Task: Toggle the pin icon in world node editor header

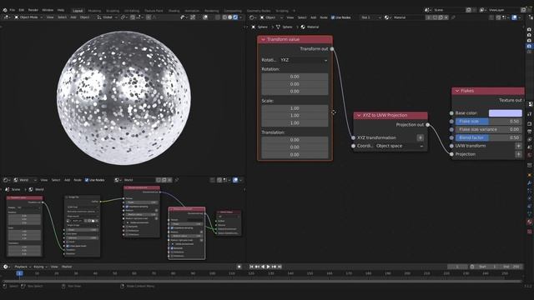Action: 176,180
